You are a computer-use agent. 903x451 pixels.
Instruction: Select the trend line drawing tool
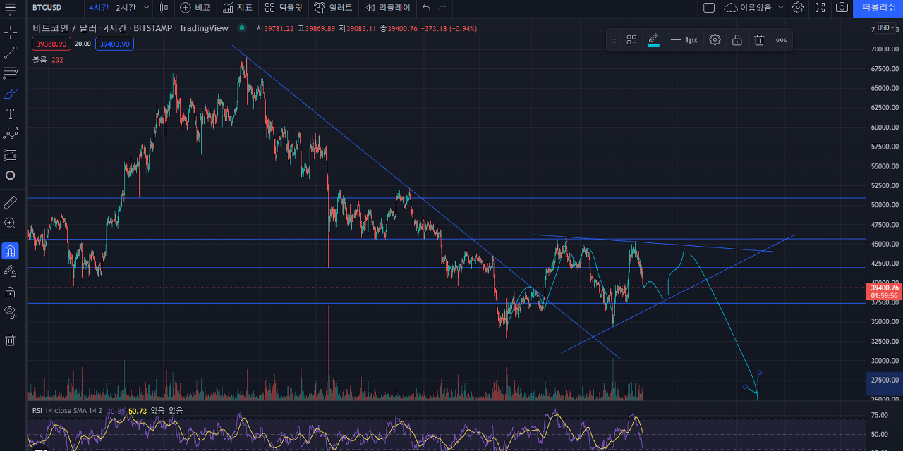(10, 53)
